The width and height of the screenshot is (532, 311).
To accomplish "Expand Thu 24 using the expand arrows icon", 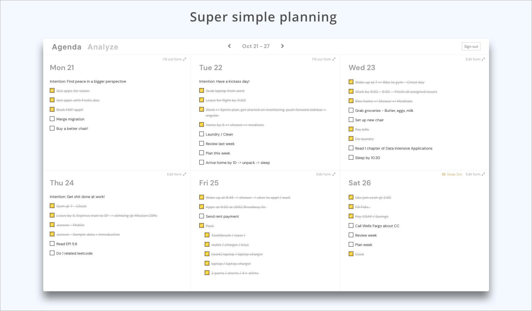I will (185, 174).
